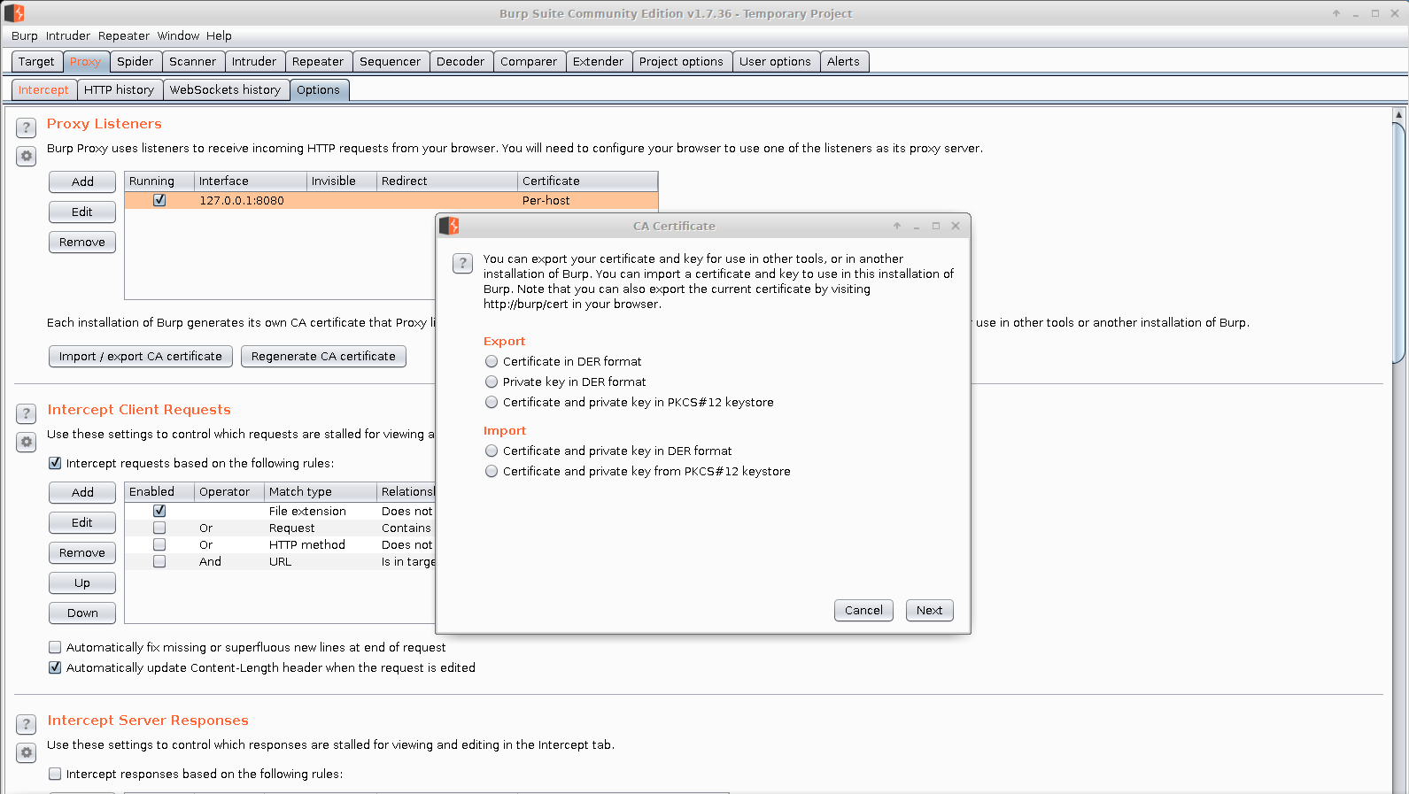This screenshot has height=794, width=1409.
Task: Click the up-arrow icon in CA Certificate title bar
Action: pos(897,226)
